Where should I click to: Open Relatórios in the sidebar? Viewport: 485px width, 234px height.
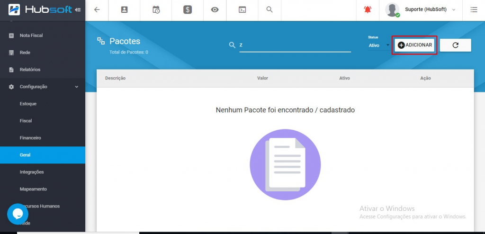click(30, 70)
